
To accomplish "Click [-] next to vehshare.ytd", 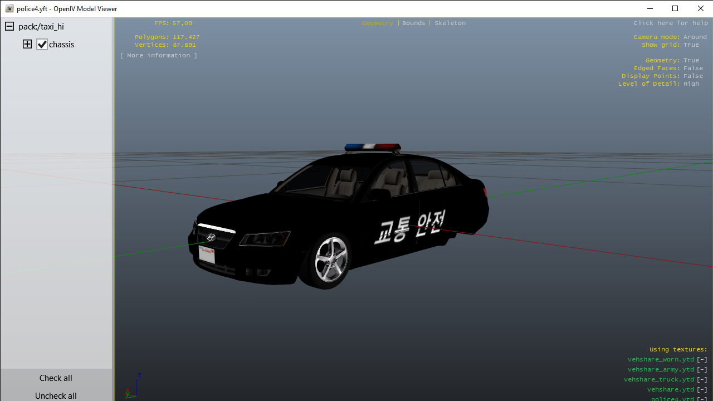I will point(702,390).
